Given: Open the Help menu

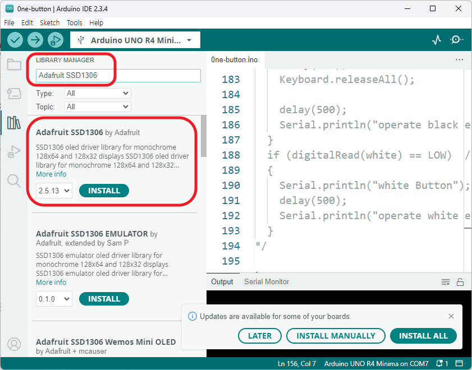Looking at the screenshot, I should click(x=97, y=23).
